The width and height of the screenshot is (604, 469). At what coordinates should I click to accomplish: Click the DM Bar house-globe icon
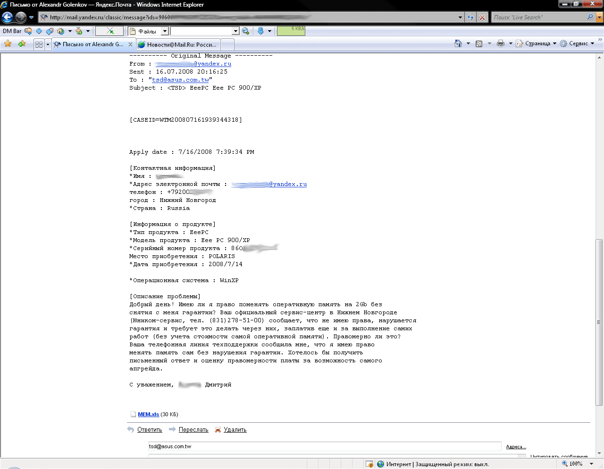pos(61,31)
